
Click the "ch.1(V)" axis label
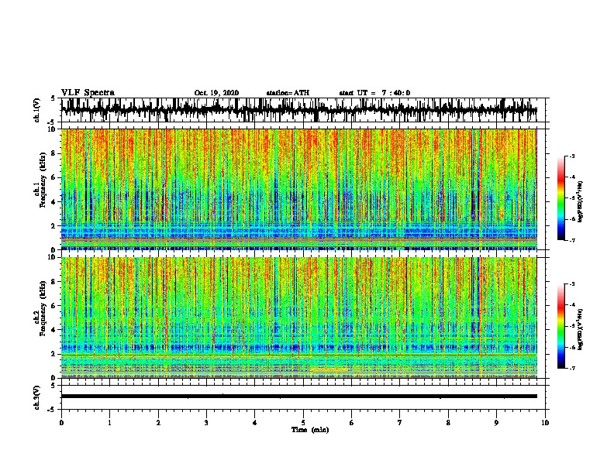pyautogui.click(x=37, y=110)
